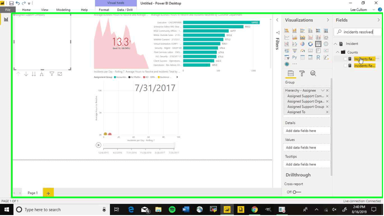Screen dimensions: 384x216
Task: Switch visual to donut chart
Action: (310, 44)
